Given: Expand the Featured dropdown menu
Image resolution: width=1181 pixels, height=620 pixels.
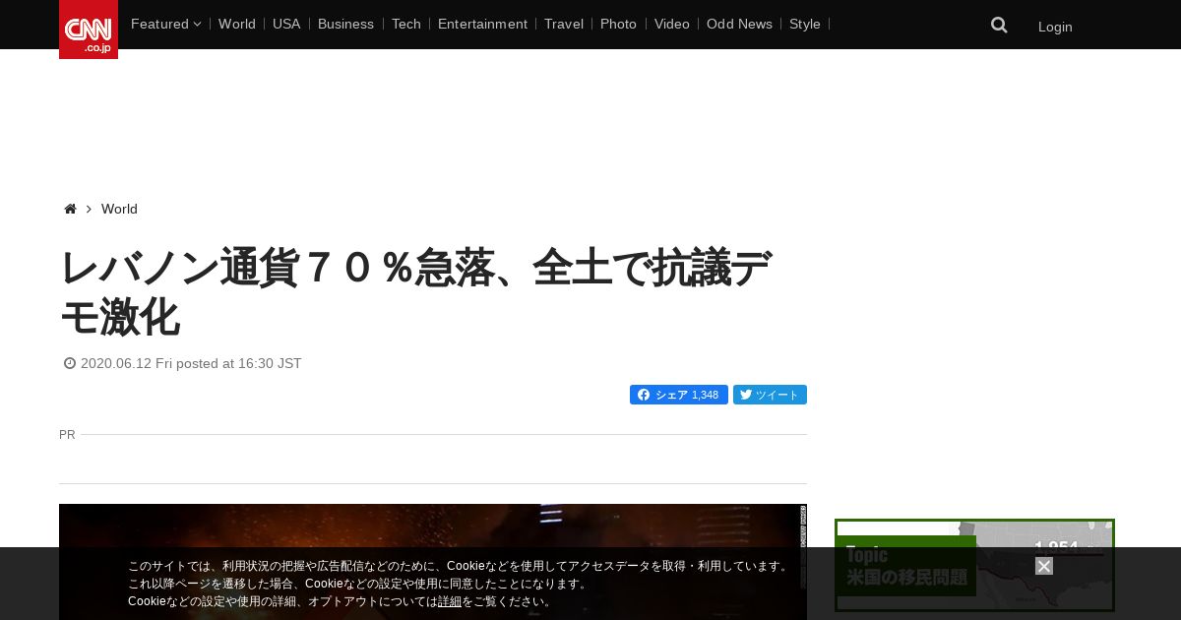Looking at the screenshot, I should [165, 24].
